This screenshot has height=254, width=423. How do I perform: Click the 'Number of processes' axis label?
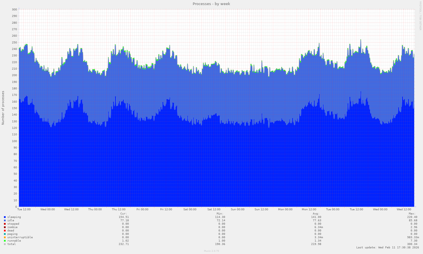tap(3, 108)
